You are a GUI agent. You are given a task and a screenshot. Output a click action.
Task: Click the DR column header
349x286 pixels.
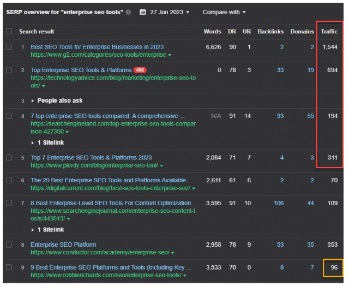pyautogui.click(x=232, y=32)
